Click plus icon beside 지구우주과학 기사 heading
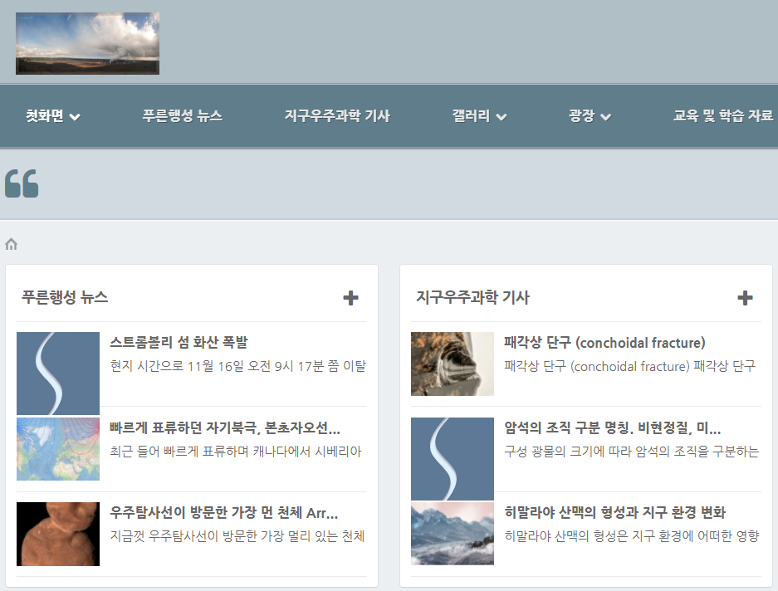 745,298
